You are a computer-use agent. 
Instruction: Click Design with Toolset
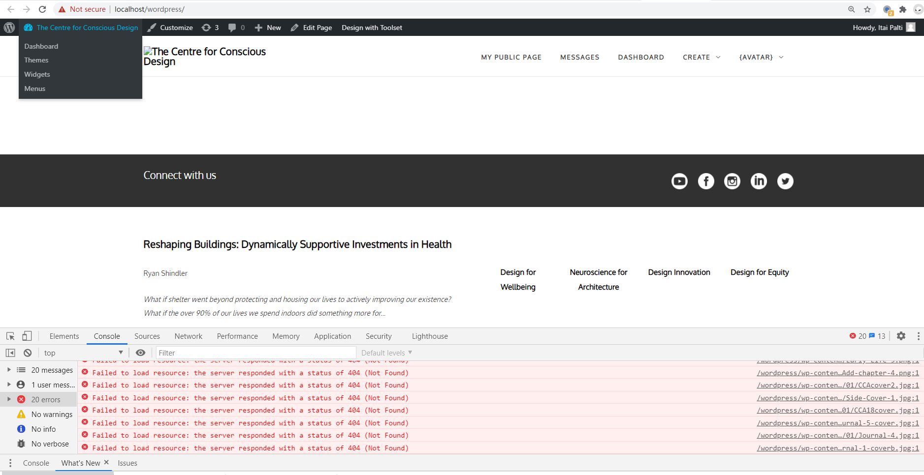pyautogui.click(x=372, y=28)
